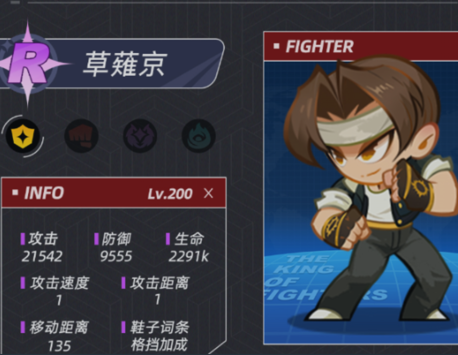
Task: Select the 防御 stat value 9555
Action: tap(116, 256)
